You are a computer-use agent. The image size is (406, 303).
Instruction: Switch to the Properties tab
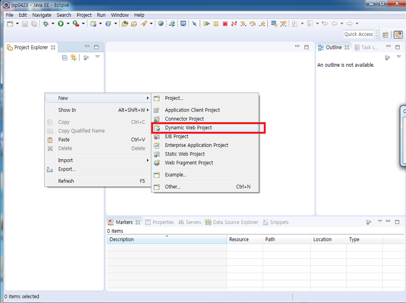tap(159, 222)
